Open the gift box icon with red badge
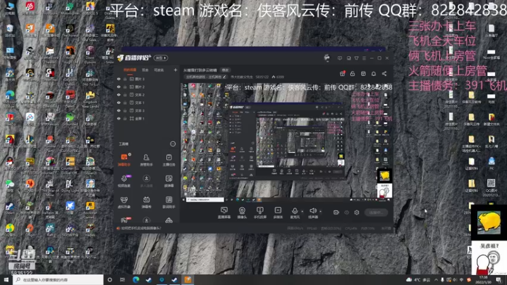This screenshot has height=285, width=507. click(342, 73)
